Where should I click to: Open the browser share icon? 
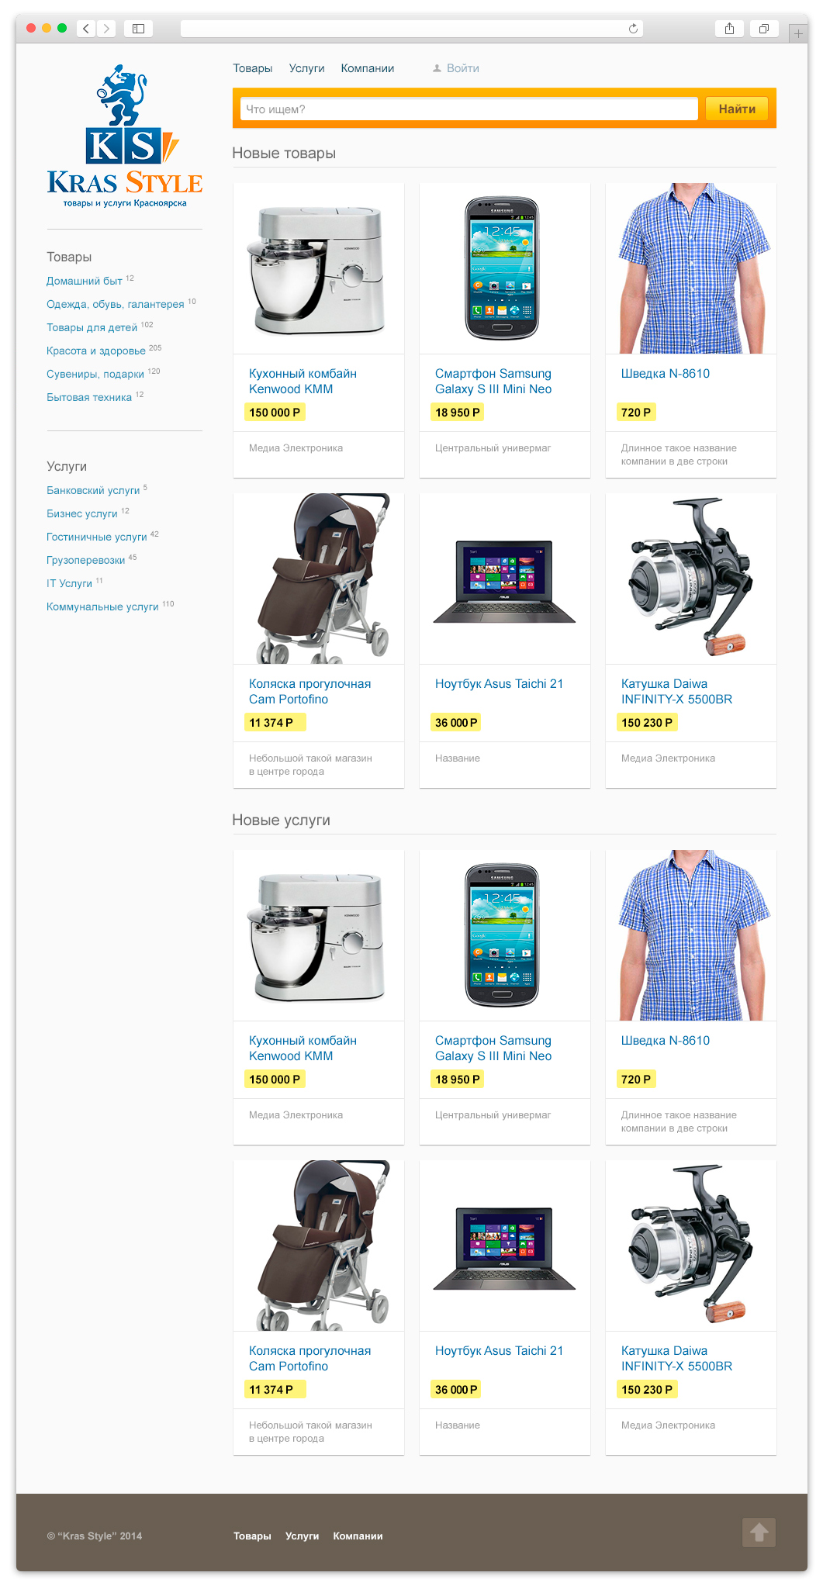tap(729, 29)
